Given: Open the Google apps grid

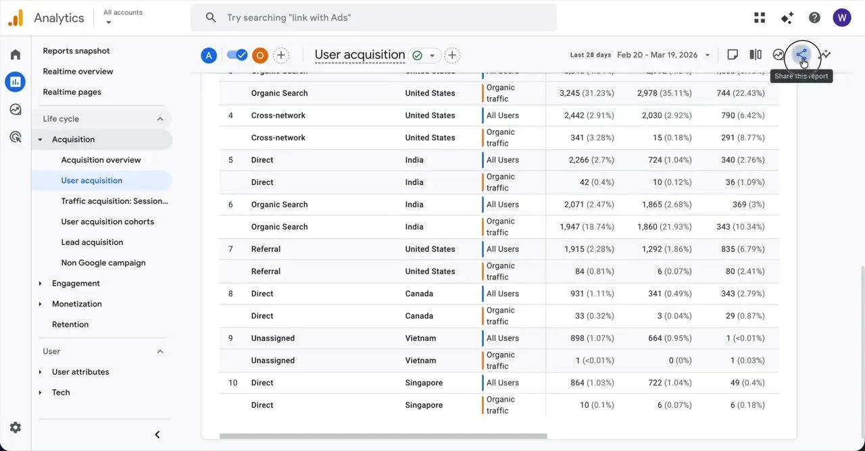Looking at the screenshot, I should [x=760, y=18].
